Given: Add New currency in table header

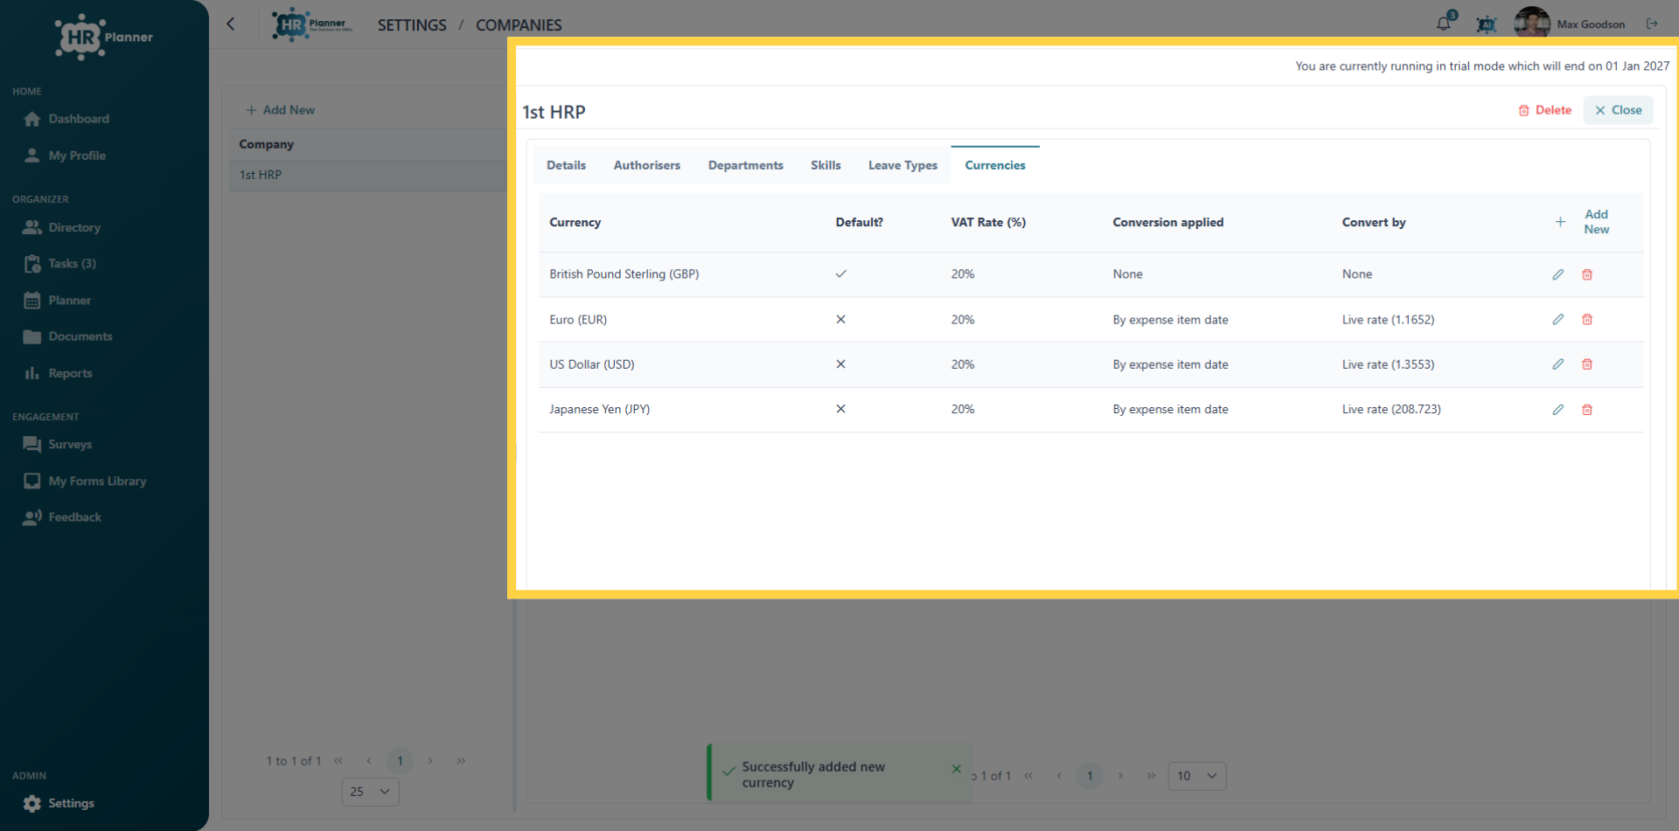Looking at the screenshot, I should click(1585, 222).
